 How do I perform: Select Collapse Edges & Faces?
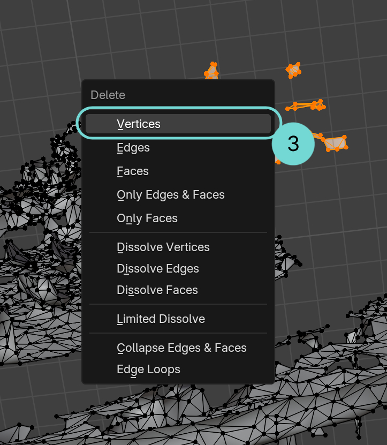181,348
